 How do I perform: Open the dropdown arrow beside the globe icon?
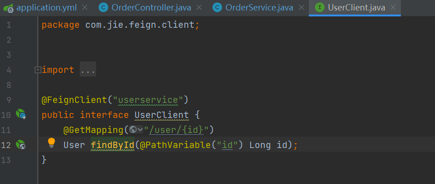coord(140,130)
